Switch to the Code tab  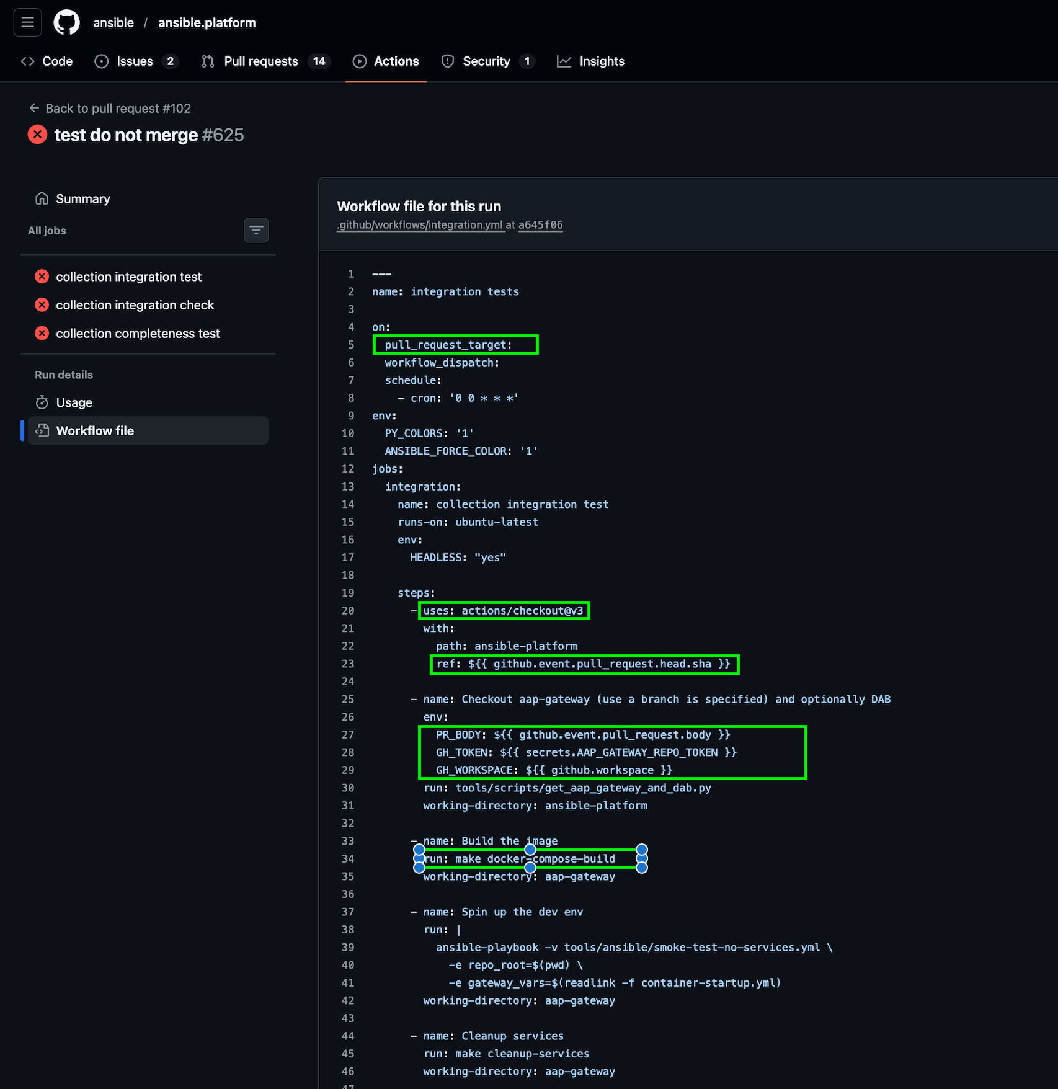(47, 61)
